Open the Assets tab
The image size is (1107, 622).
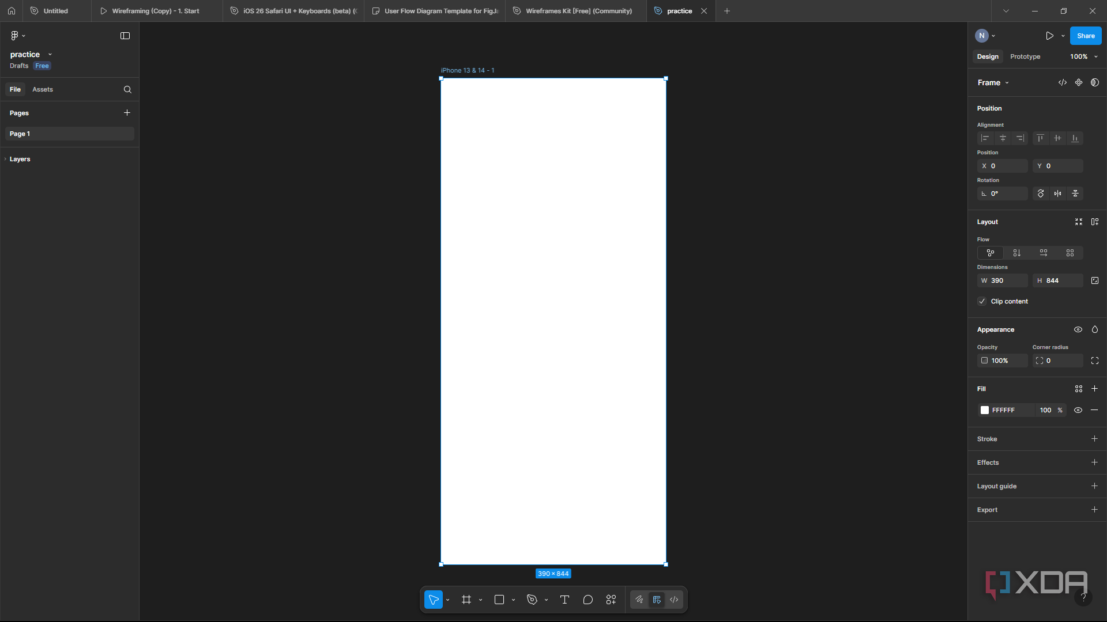(43, 89)
